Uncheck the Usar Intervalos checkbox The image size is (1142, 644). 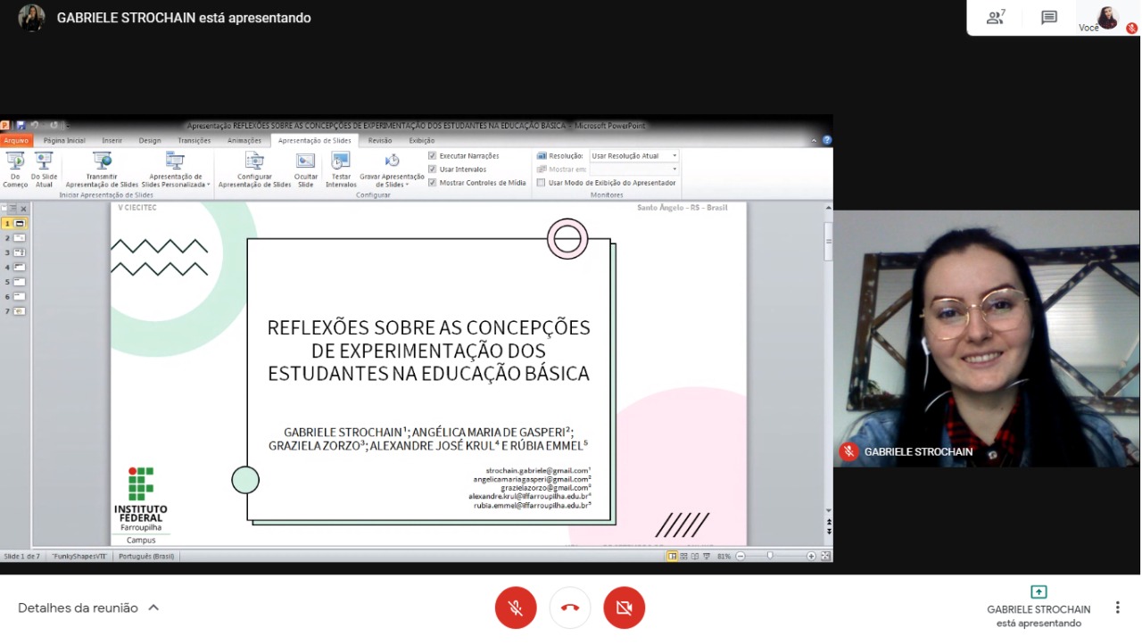coord(433,169)
